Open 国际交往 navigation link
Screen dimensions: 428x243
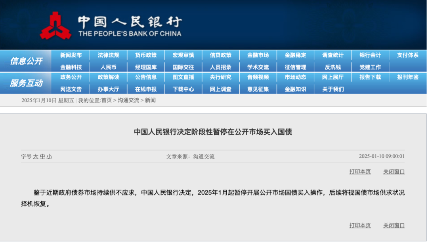point(183,67)
